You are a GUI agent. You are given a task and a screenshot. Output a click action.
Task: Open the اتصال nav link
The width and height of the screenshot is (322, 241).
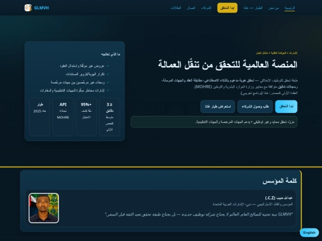click(x=191, y=8)
